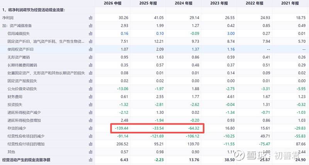Click the 使用权资产折旧 row label

pos(20,49)
